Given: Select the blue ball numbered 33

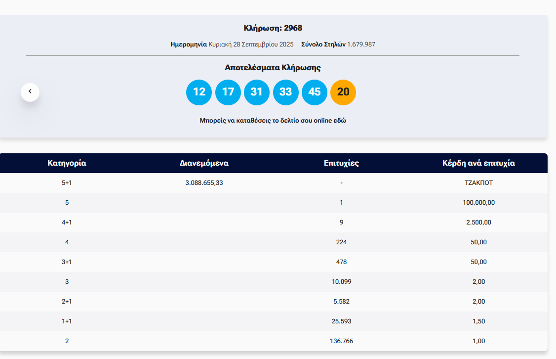Looking at the screenshot, I should (285, 92).
